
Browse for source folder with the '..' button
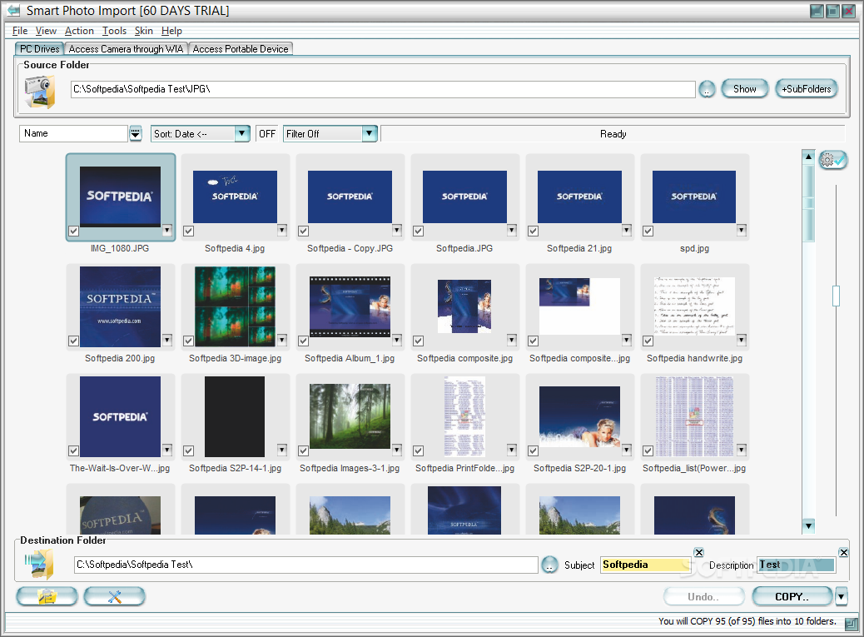click(x=707, y=89)
